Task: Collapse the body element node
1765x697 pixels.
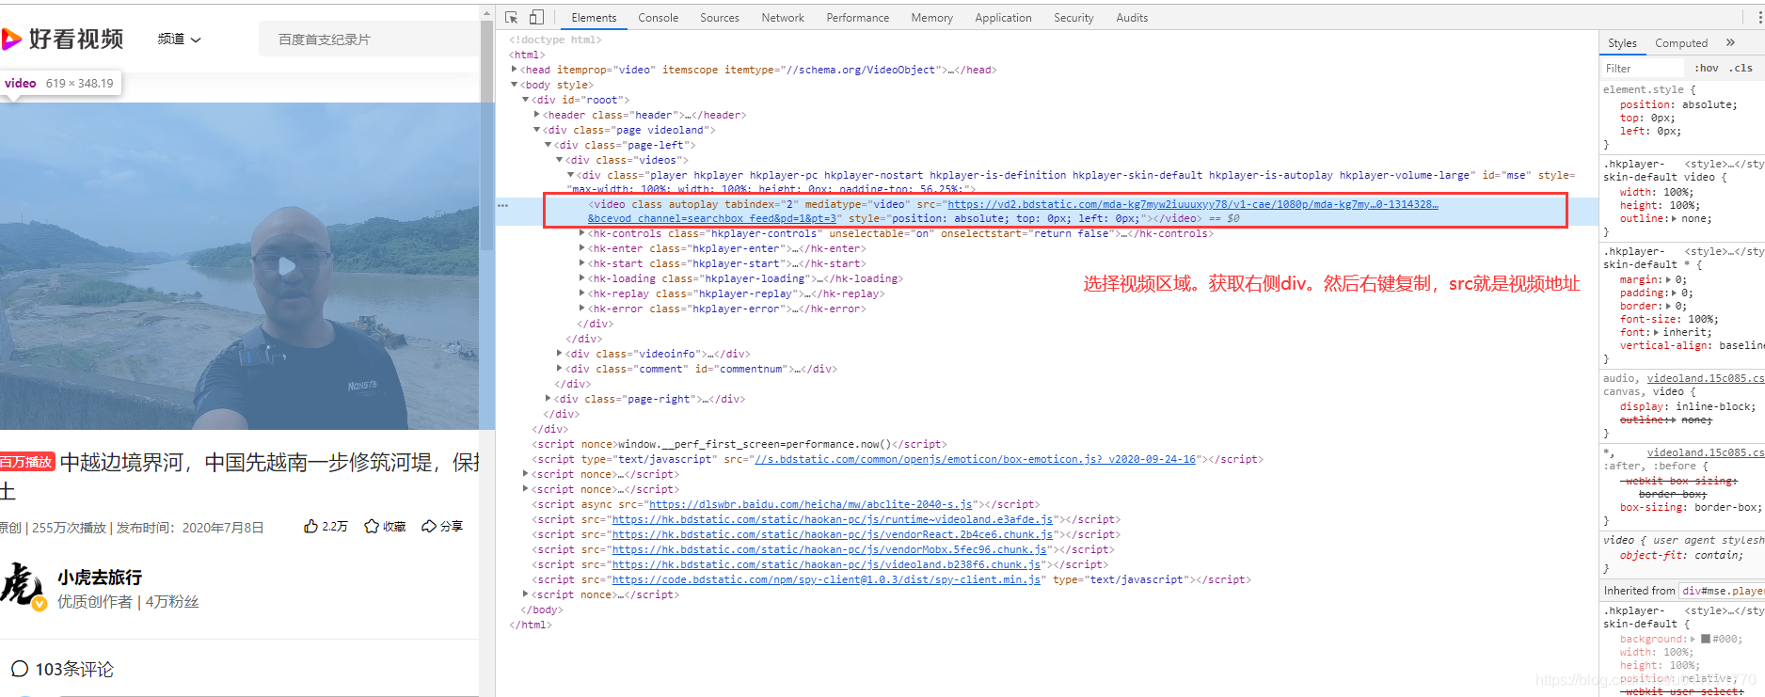Action: pos(514,85)
